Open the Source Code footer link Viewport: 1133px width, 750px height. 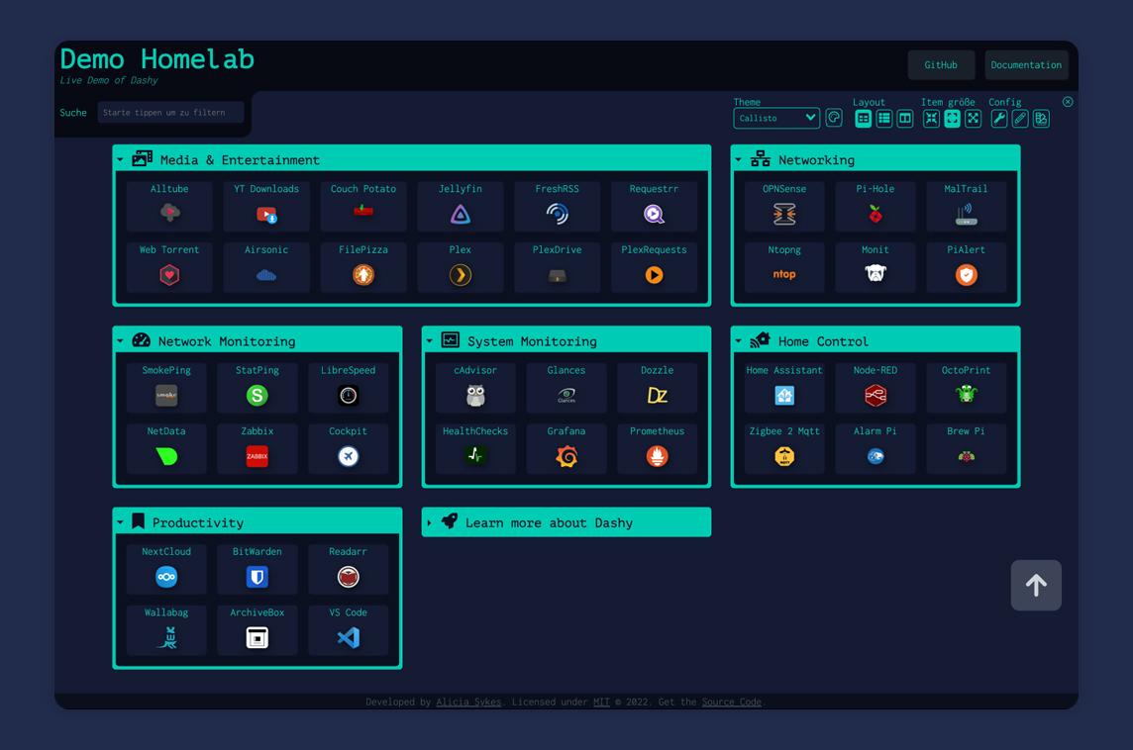point(731,702)
